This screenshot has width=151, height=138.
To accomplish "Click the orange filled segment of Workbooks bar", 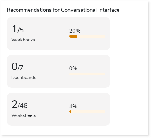I will tap(73, 36).
